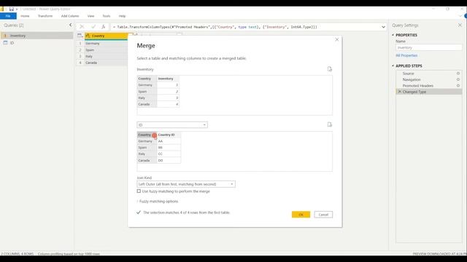The image size is (467, 262).
Task: Click Canada cell in data grid
Action: pos(106,63)
